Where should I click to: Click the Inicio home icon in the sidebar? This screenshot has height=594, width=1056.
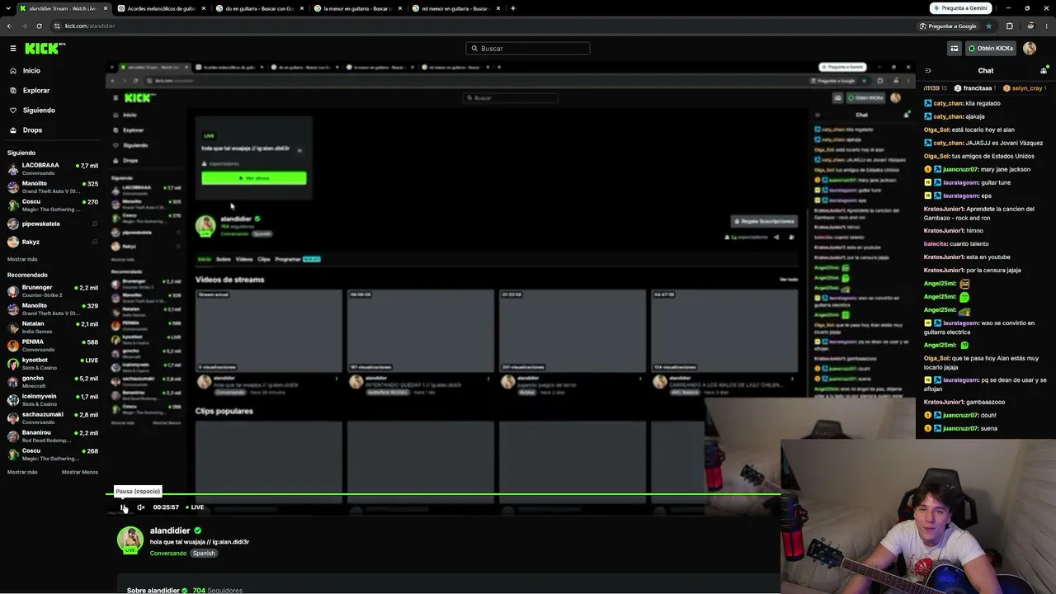(x=13, y=71)
